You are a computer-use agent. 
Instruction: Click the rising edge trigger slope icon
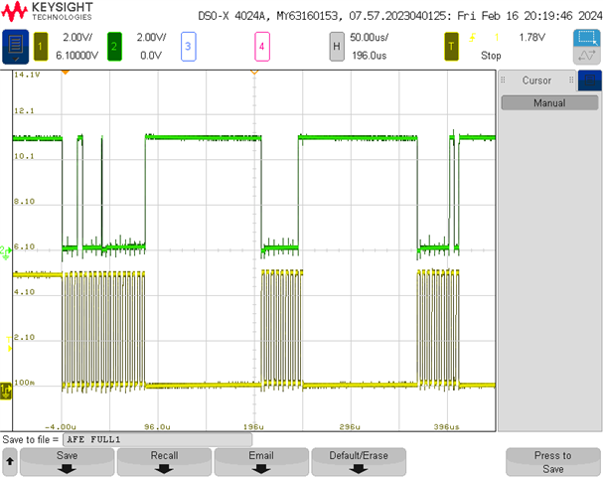pyautogui.click(x=472, y=38)
